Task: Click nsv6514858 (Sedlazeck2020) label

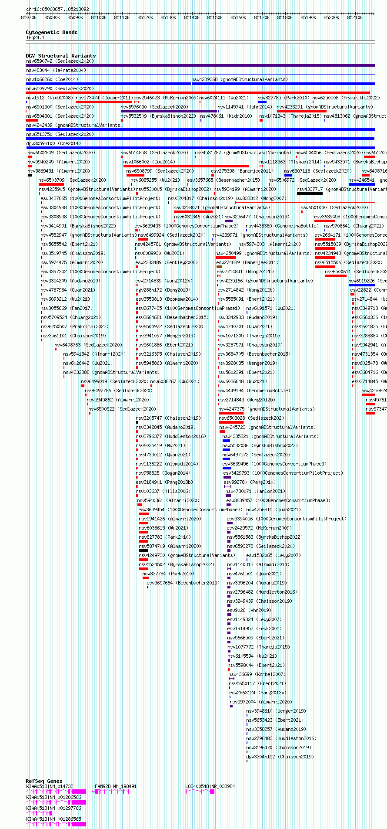Action: 154,153
